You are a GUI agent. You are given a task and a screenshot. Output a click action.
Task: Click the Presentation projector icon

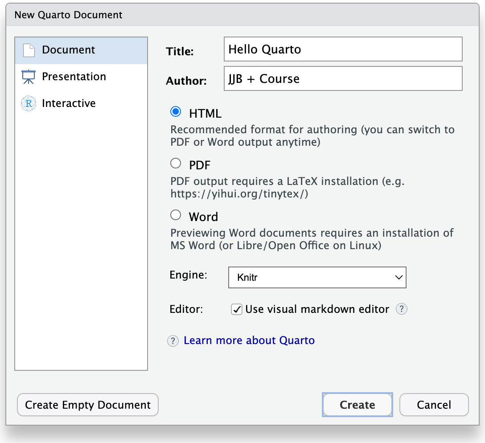29,76
